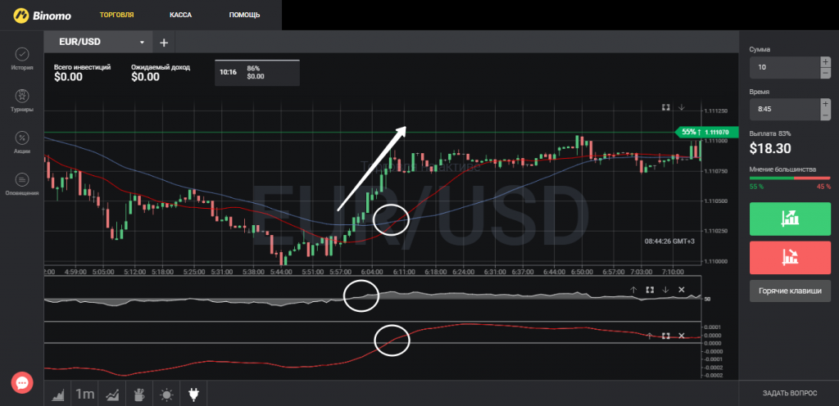This screenshot has width=839, height=406.
Task: Move the red-line indicator panel up
Action: coord(650,336)
